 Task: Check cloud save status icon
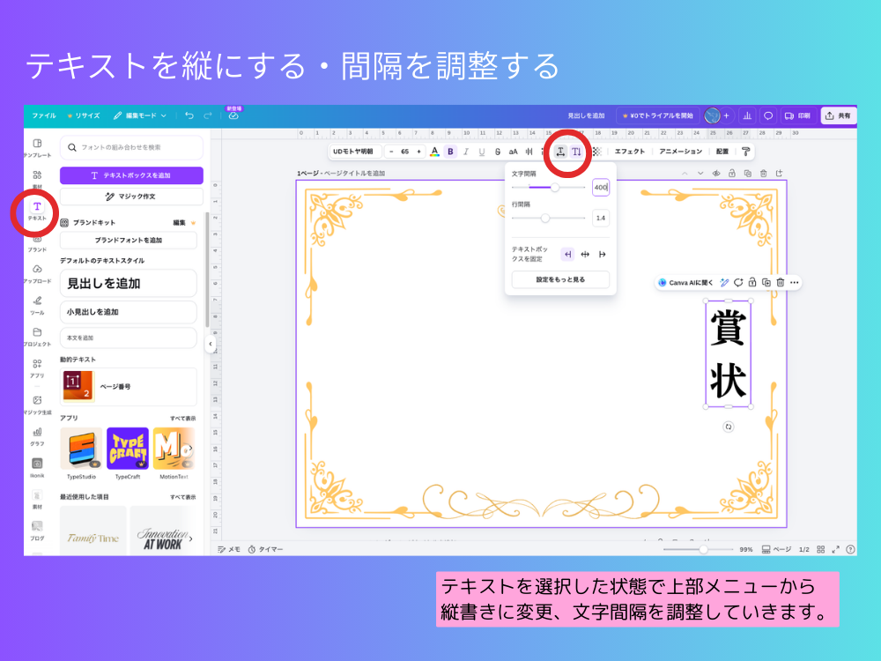(x=233, y=115)
